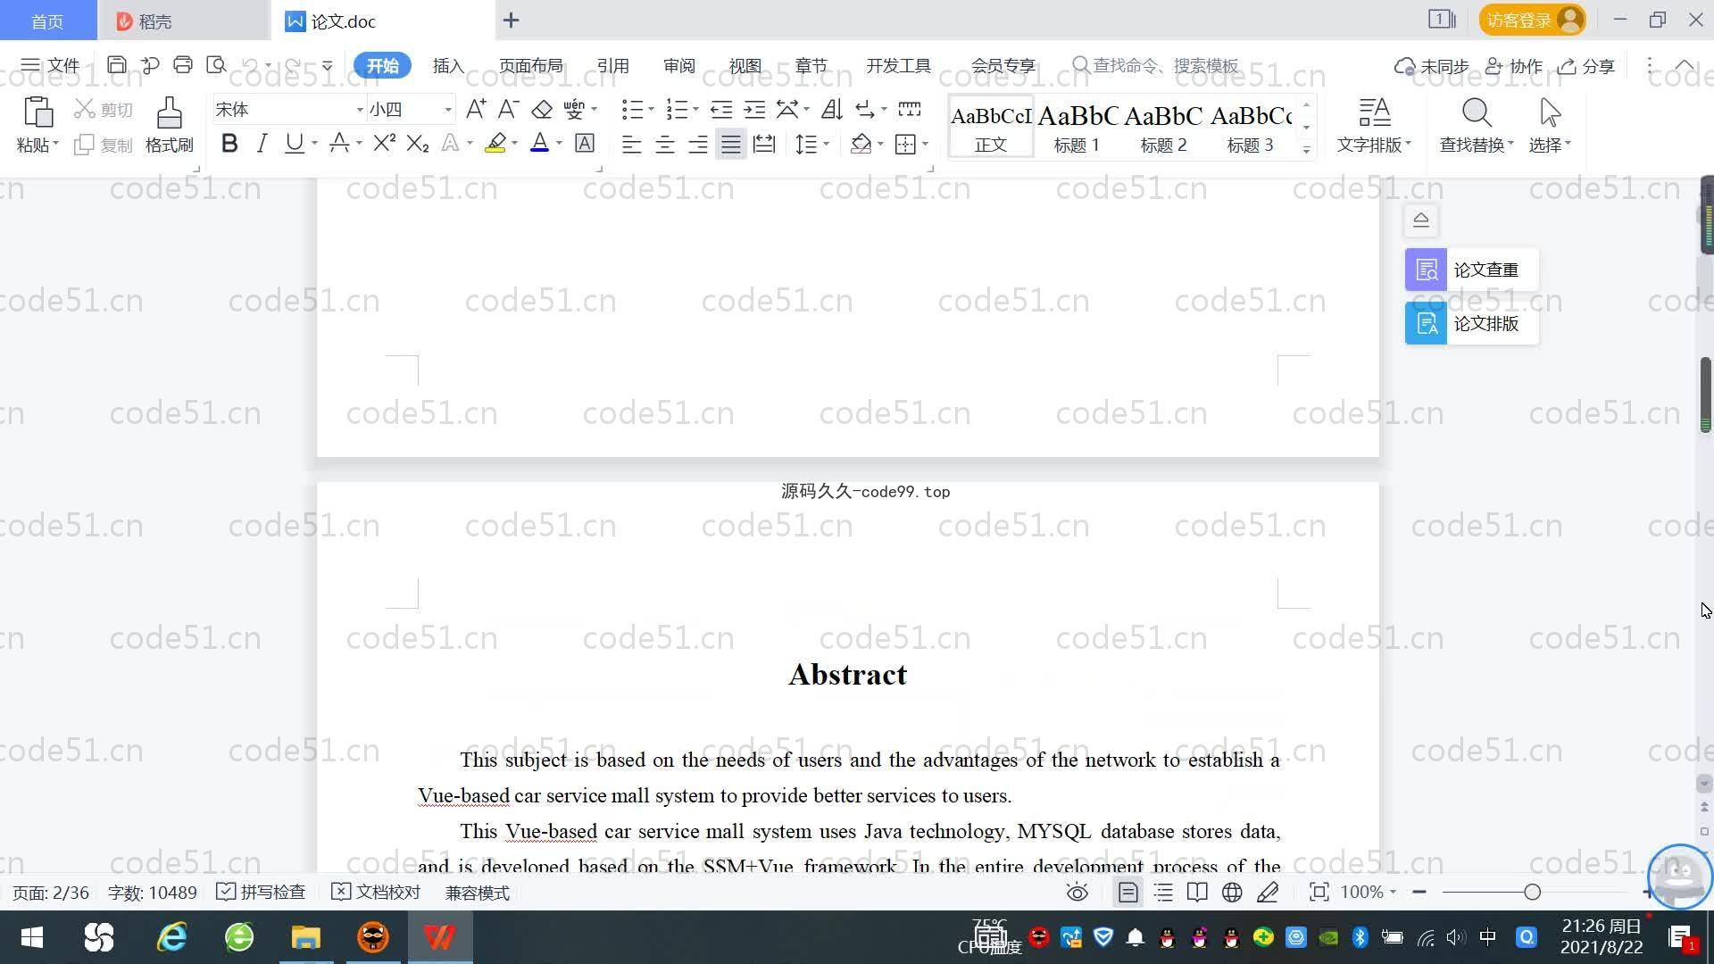Image resolution: width=1714 pixels, height=964 pixels.
Task: Switch to the View (视图) tab
Action: [x=745, y=65]
